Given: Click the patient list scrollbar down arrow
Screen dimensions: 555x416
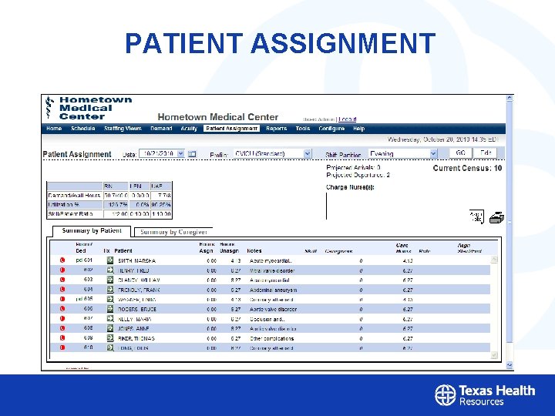Looking at the screenshot, I should [x=494, y=354].
